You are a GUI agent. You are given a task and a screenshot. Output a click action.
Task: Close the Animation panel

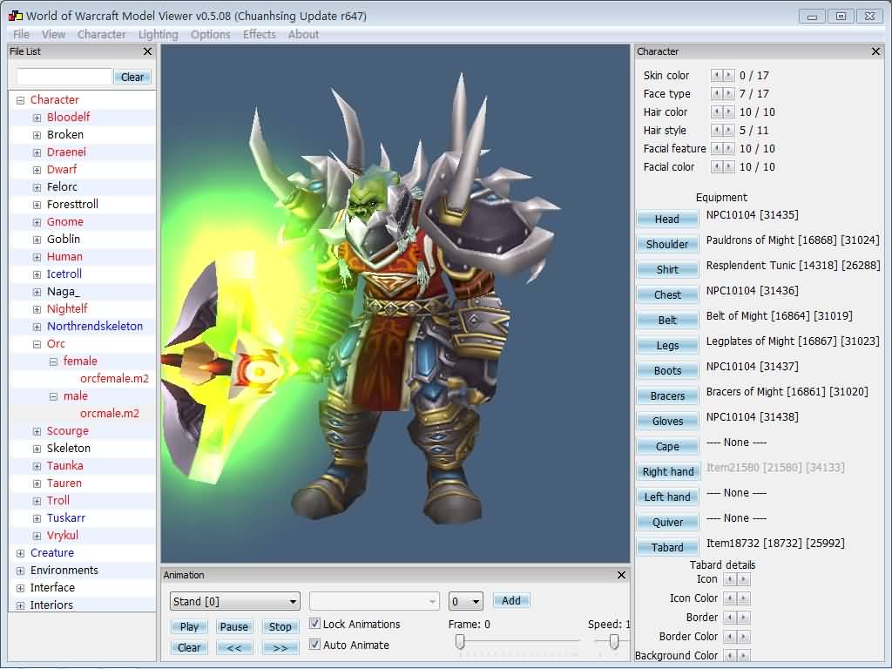(x=621, y=575)
